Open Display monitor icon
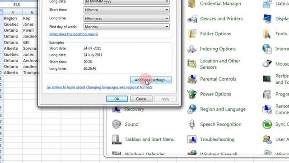289x163 pixels. pos(267,19)
